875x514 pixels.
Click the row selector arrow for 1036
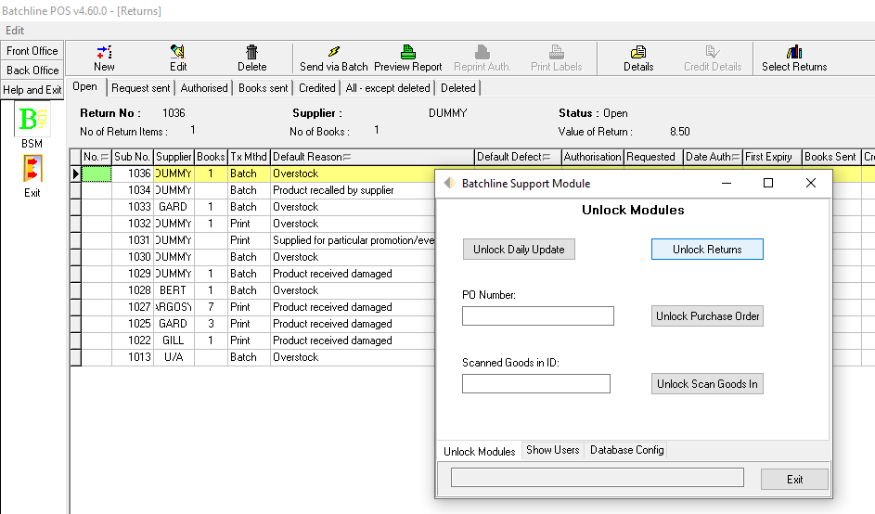[75, 173]
